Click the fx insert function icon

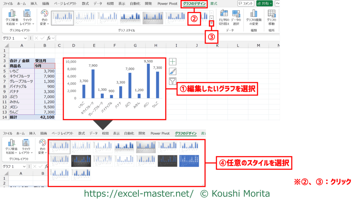48,38
